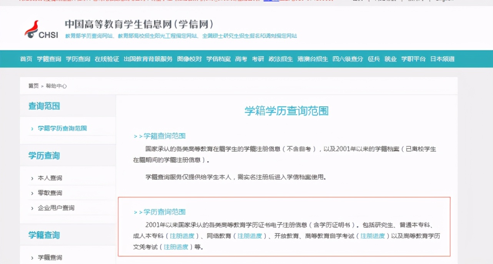This screenshot has height=264, width=493.
Task: Click the 首页 breadcrumb link
Action: (x=33, y=86)
